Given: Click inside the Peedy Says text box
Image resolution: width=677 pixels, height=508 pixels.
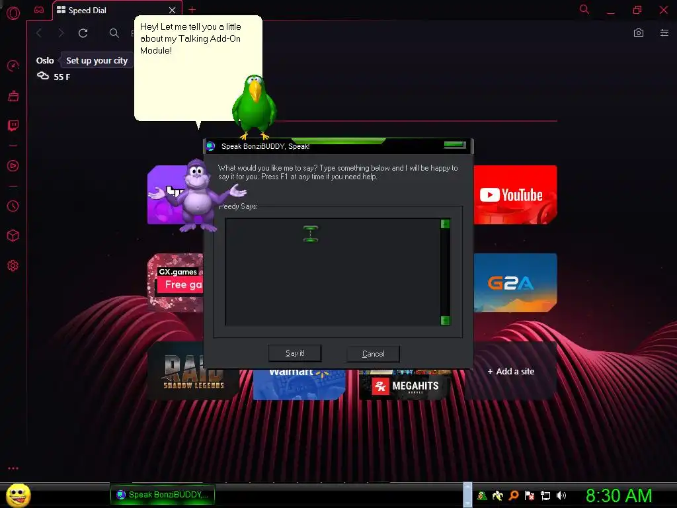Looking at the screenshot, I should 333,272.
